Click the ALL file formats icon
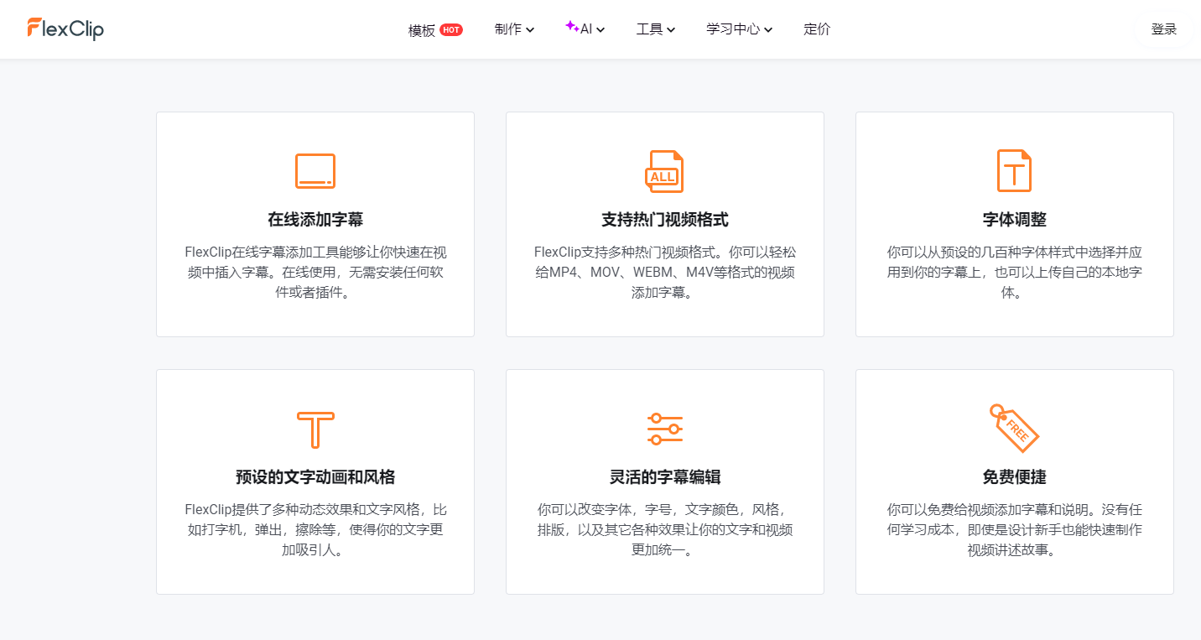The width and height of the screenshot is (1201, 640). [x=664, y=171]
